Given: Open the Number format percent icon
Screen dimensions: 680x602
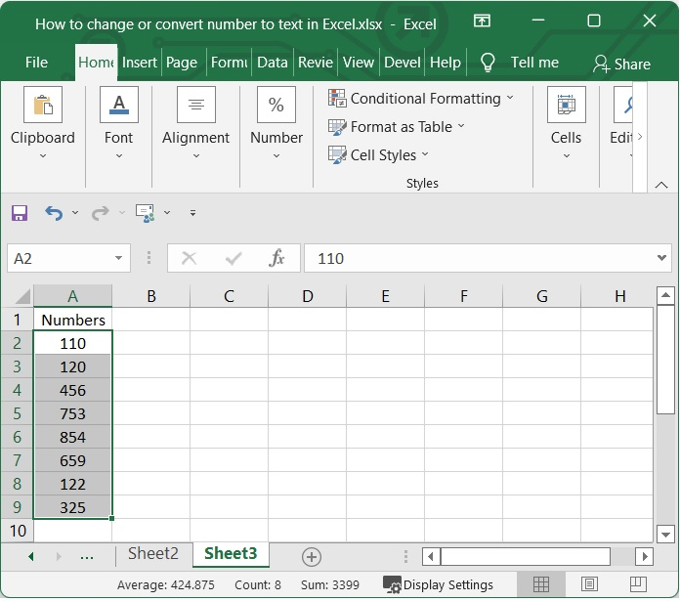Looking at the screenshot, I should click(x=276, y=106).
